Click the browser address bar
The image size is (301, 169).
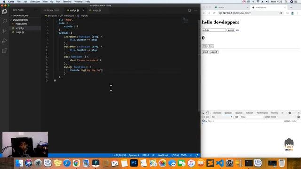tap(250, 13)
